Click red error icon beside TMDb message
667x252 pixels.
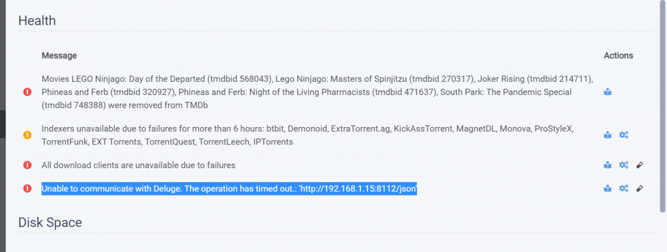pyautogui.click(x=27, y=92)
